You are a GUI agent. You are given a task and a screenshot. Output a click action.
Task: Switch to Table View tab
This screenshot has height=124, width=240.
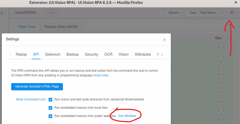point(27,27)
